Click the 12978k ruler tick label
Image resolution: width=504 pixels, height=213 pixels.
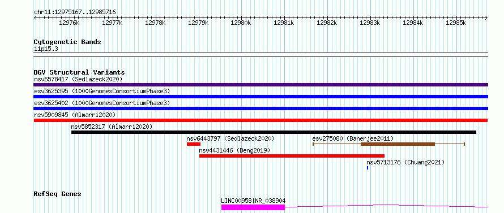(155, 23)
